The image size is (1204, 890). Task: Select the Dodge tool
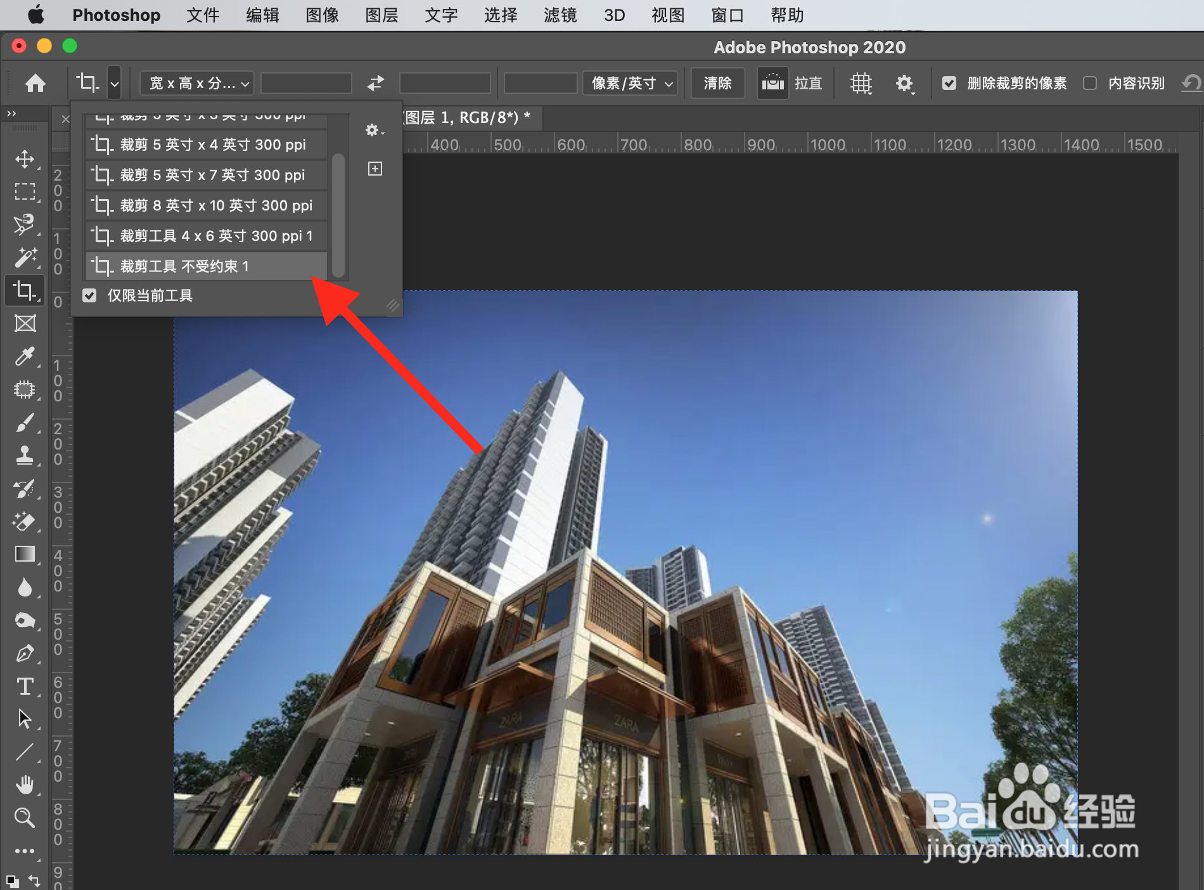click(25, 620)
